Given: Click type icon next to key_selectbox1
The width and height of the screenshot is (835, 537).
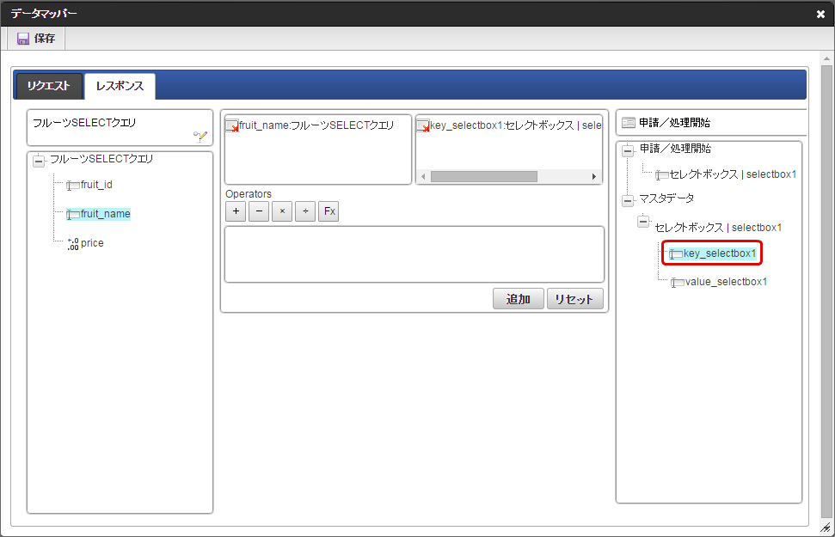Looking at the screenshot, I should pos(676,254).
